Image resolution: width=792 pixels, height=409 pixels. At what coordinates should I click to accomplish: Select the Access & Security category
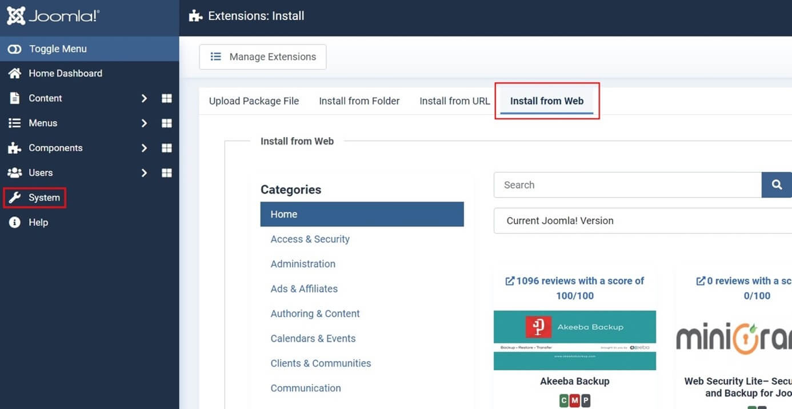pos(310,239)
